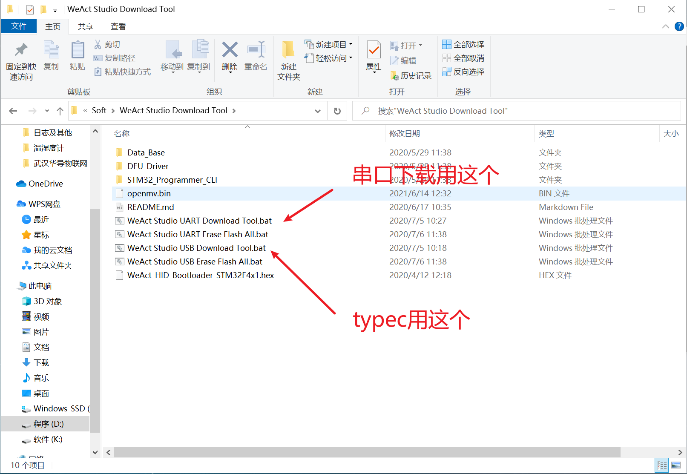The image size is (687, 474).
Task: Click Select none (全部取消) icon
Action: coord(446,58)
